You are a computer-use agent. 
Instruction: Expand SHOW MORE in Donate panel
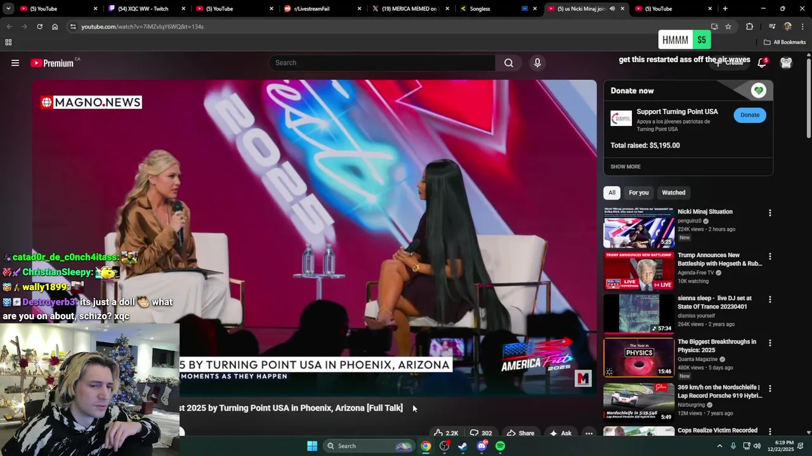tap(625, 167)
